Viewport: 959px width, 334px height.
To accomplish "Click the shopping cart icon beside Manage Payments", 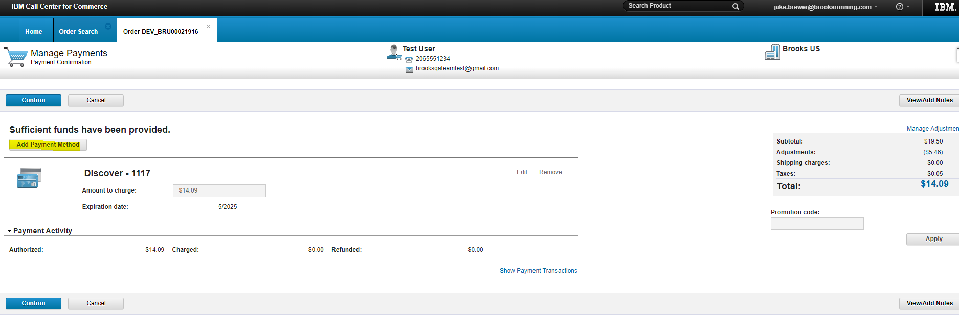I will [16, 57].
